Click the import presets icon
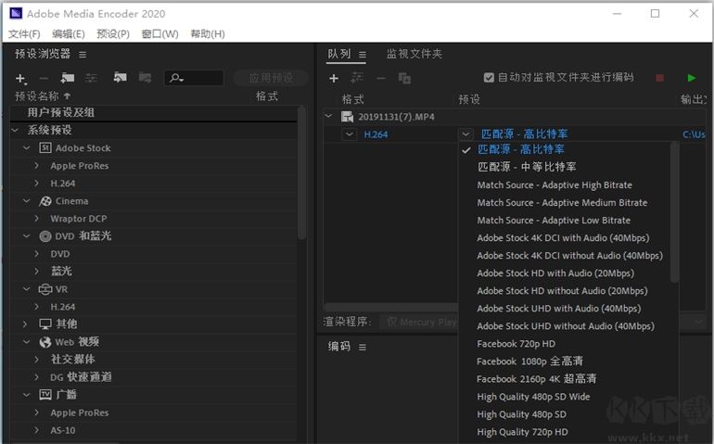 [x=120, y=79]
